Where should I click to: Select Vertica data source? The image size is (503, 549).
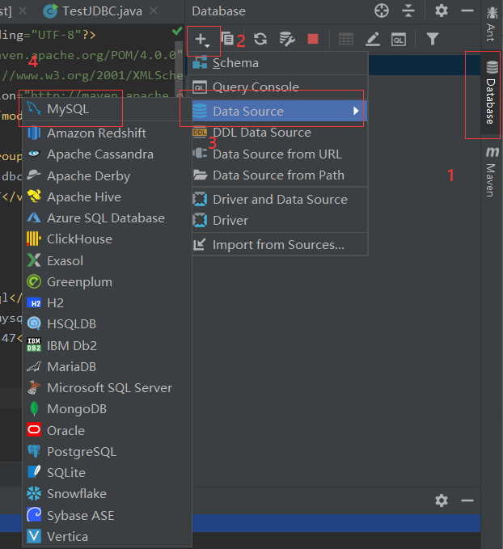point(108,536)
